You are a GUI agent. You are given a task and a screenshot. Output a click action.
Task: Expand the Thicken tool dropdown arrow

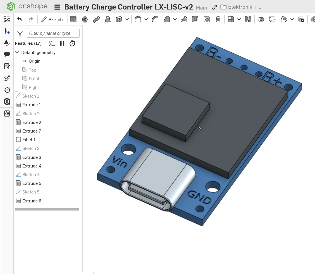(x=127, y=20)
